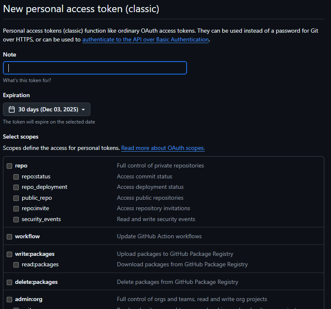Click the 'Select scopes' heading
331x309 pixels.
tap(21, 136)
